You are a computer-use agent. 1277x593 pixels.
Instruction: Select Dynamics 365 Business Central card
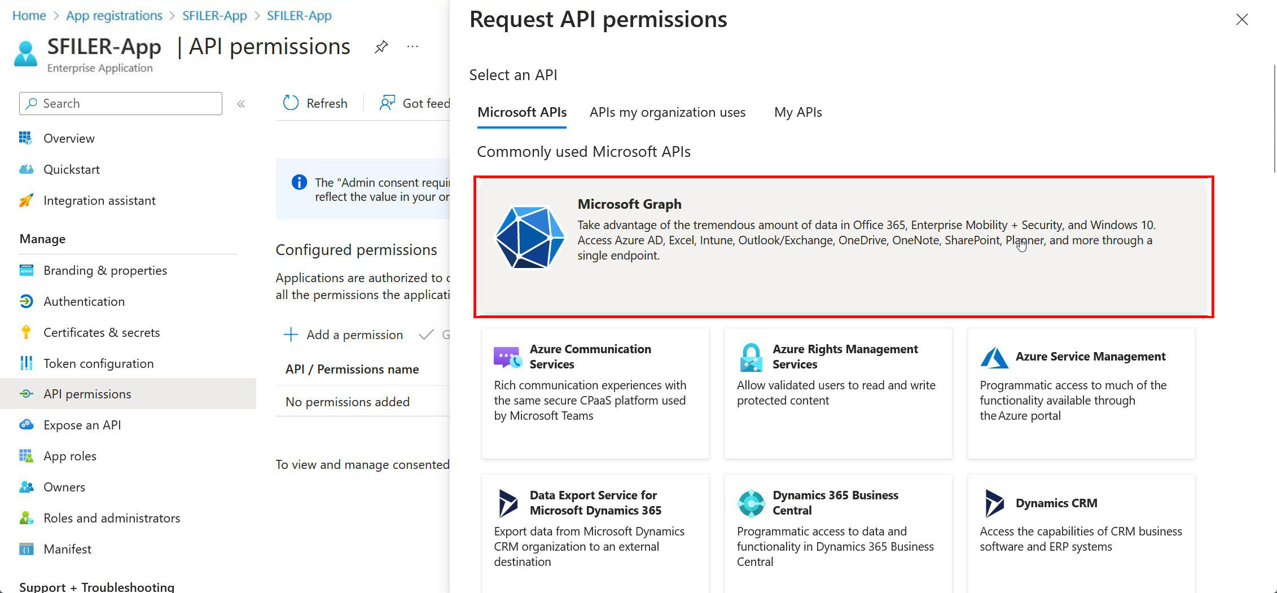(x=839, y=533)
